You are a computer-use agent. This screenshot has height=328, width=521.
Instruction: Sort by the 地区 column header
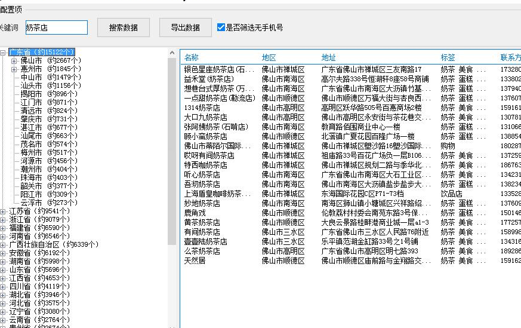tap(269, 57)
